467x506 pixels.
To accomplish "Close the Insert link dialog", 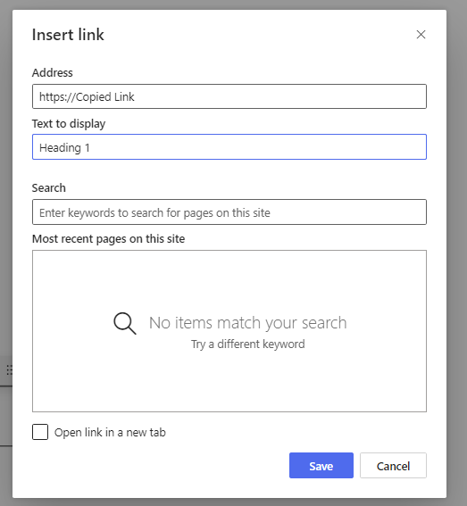I will (421, 35).
